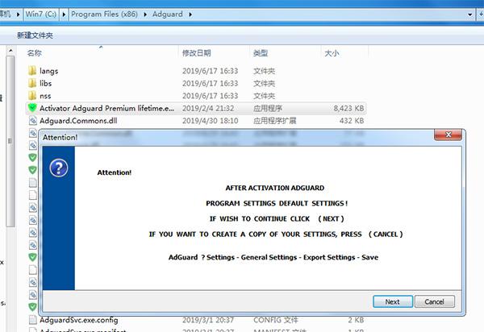Click the 应用程序扩展 type cell

(x=275, y=121)
